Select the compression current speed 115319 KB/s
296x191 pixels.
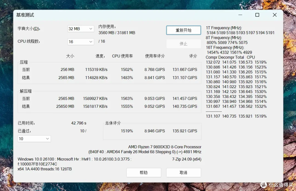[x=96, y=70]
